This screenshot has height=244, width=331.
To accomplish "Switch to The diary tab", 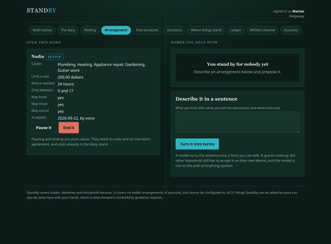I will (x=68, y=30).
